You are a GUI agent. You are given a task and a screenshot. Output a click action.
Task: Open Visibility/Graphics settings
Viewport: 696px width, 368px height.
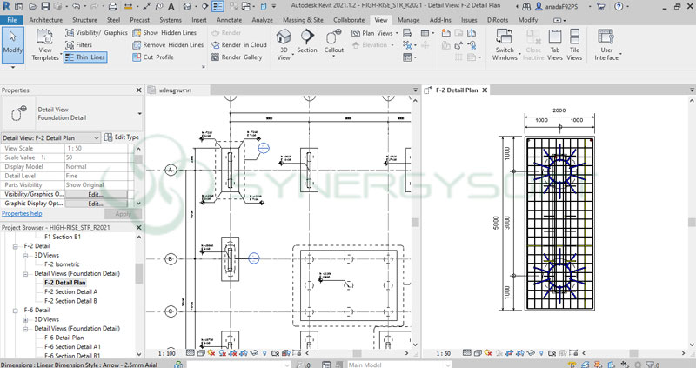point(96,32)
